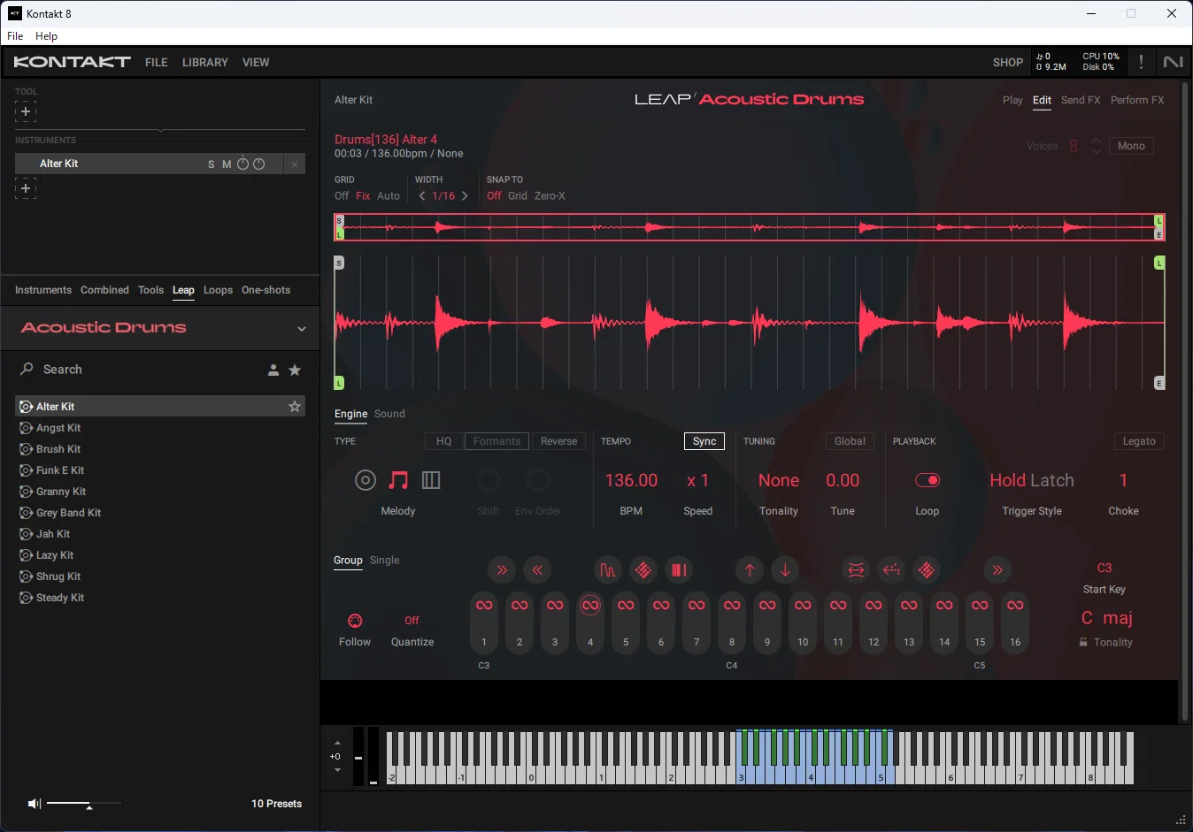This screenshot has height=832, width=1193.
Task: Open the Perform FX page
Action: click(1137, 100)
